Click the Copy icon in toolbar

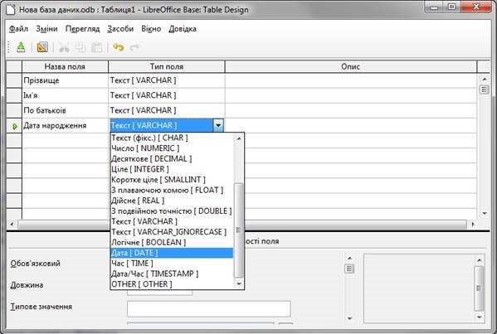[x=80, y=47]
